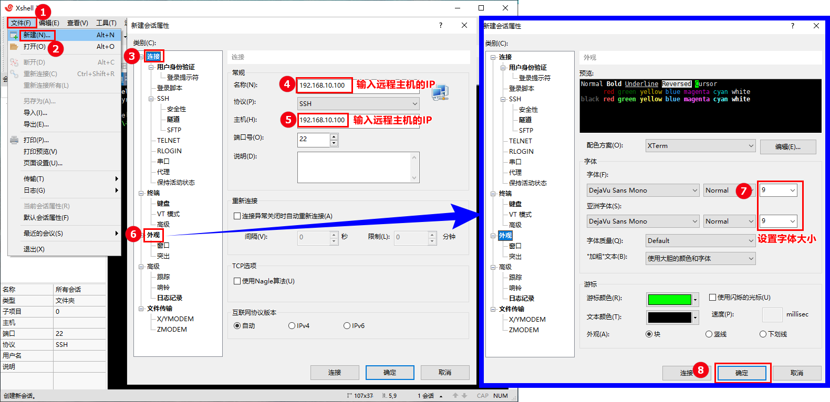Click the ? help button in appearance dialog

coord(792,26)
